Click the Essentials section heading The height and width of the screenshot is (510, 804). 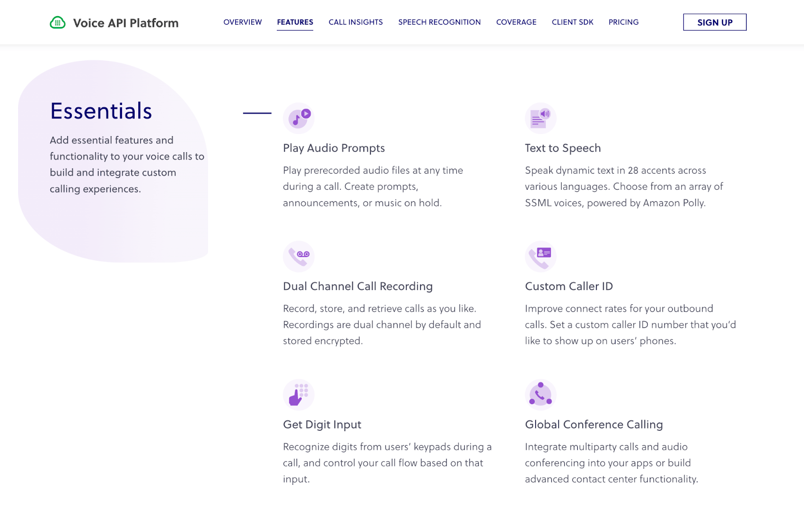[x=101, y=111]
